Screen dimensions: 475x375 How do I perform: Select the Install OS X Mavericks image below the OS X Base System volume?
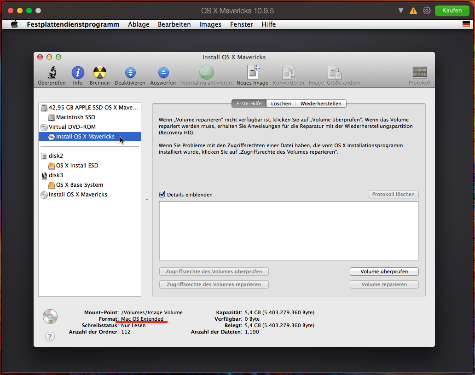90,195
